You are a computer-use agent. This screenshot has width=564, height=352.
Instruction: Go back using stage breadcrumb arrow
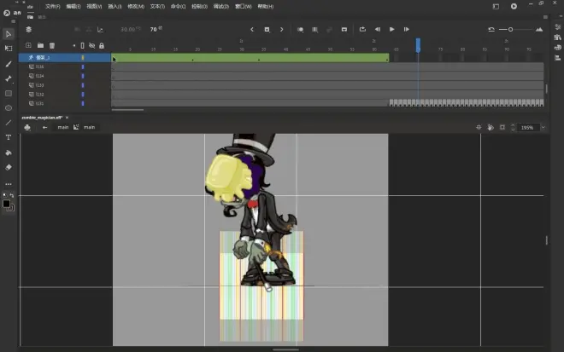pos(44,127)
